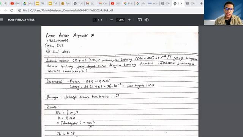The height and width of the screenshot is (137, 243).
Task: Switch to the last '006' tab
Action: click(191, 3)
